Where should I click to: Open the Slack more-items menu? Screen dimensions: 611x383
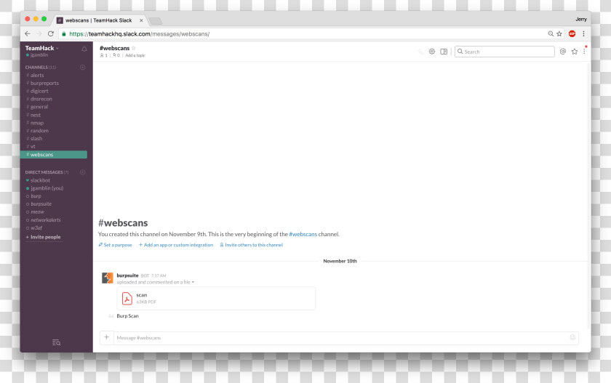click(x=584, y=51)
